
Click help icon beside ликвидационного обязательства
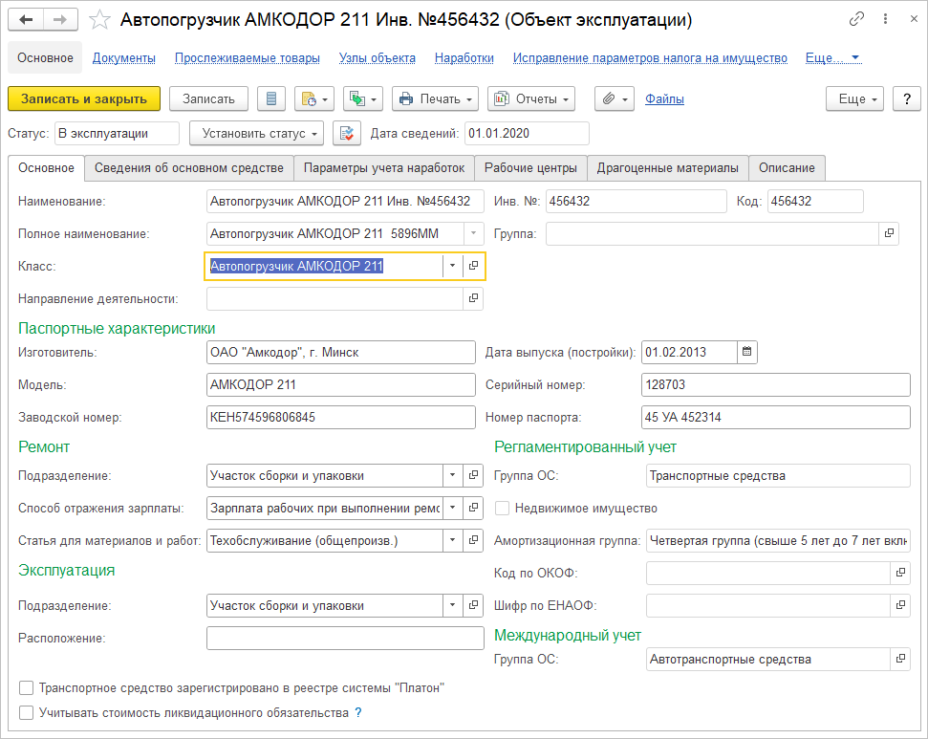coord(358,713)
